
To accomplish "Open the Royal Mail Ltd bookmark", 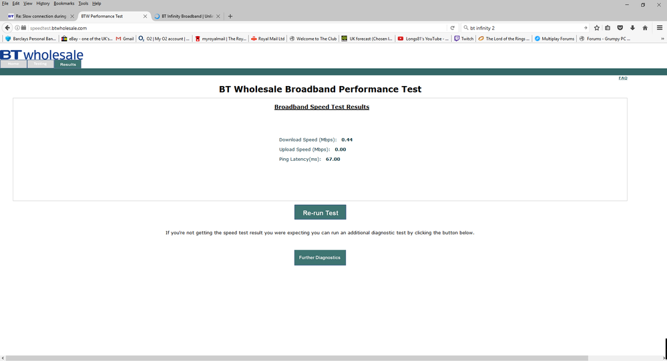I will 268,39.
